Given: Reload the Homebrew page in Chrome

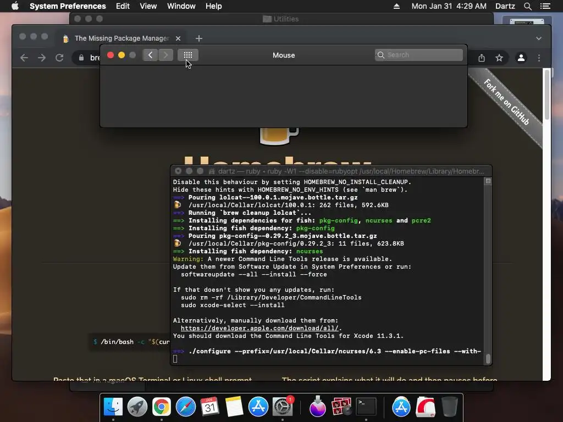Looking at the screenshot, I should tap(59, 58).
